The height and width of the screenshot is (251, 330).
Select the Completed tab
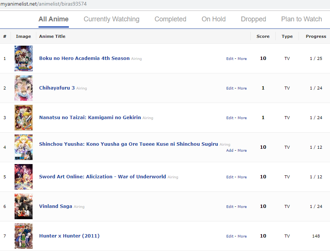(x=170, y=19)
